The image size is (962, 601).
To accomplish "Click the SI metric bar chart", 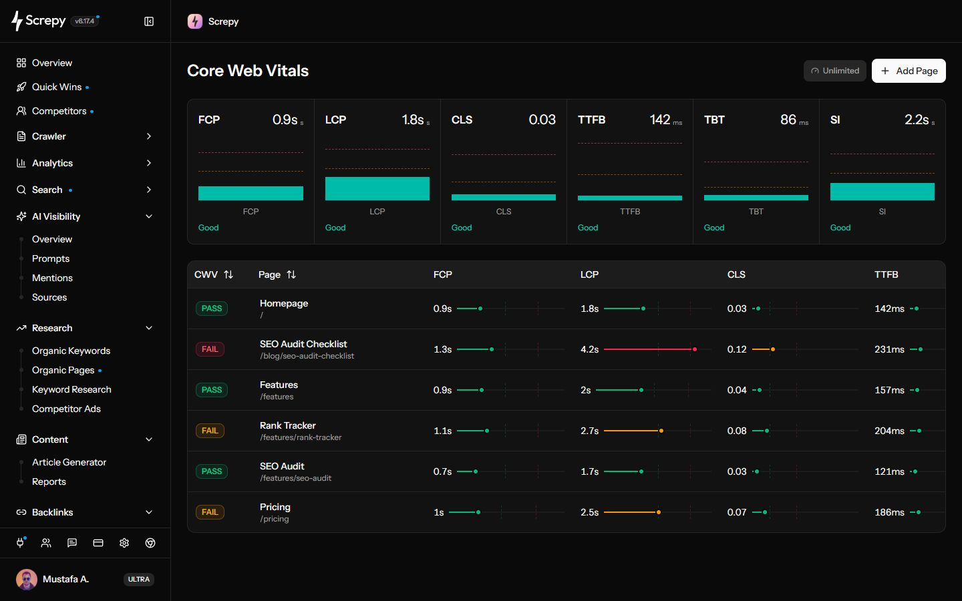I will (883, 192).
